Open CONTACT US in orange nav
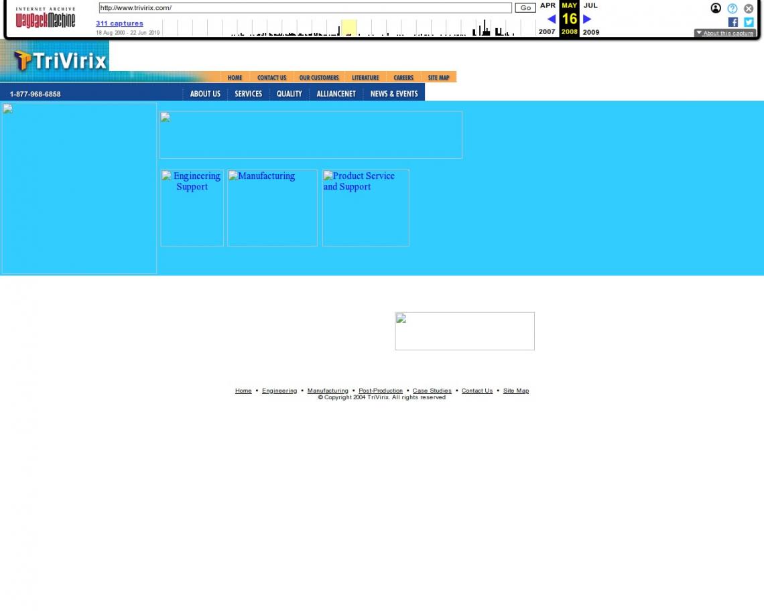 (272, 78)
